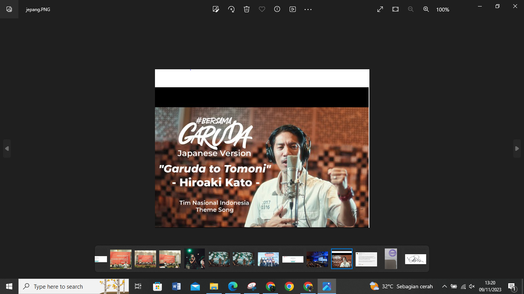This screenshot has width=524, height=294.
Task: Open the Photos home gallery icon
Action: click(x=9, y=9)
